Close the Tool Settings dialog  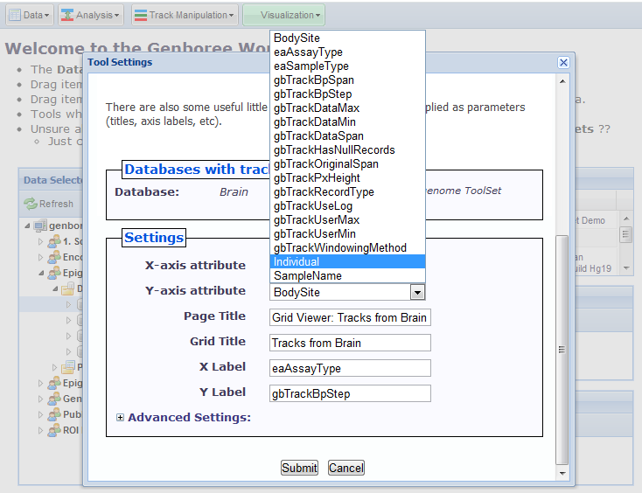coord(563,62)
